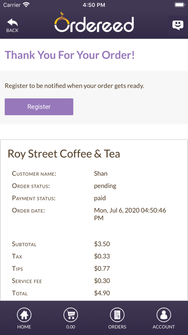Image resolution: width=188 pixels, height=335 pixels.
Task: Open the chat smiley icon
Action: [178, 25]
